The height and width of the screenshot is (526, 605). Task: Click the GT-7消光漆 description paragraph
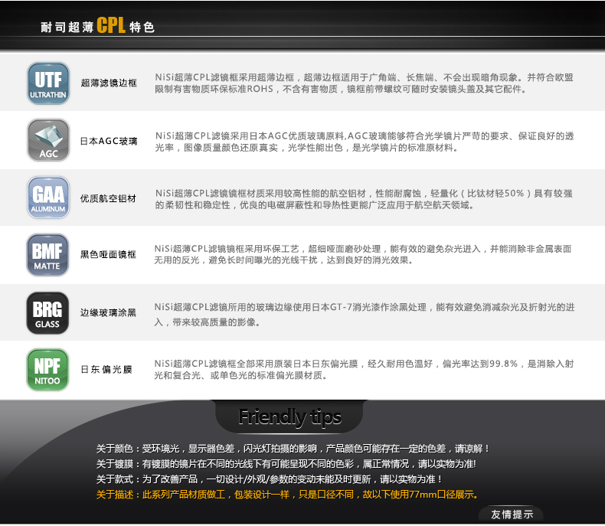(365, 314)
